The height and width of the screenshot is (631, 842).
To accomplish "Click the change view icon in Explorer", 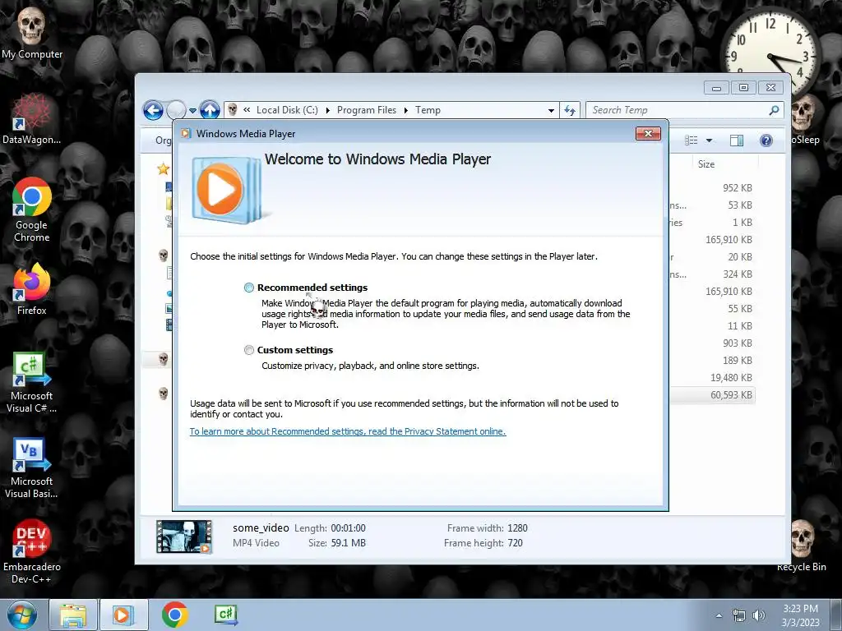I will [691, 140].
